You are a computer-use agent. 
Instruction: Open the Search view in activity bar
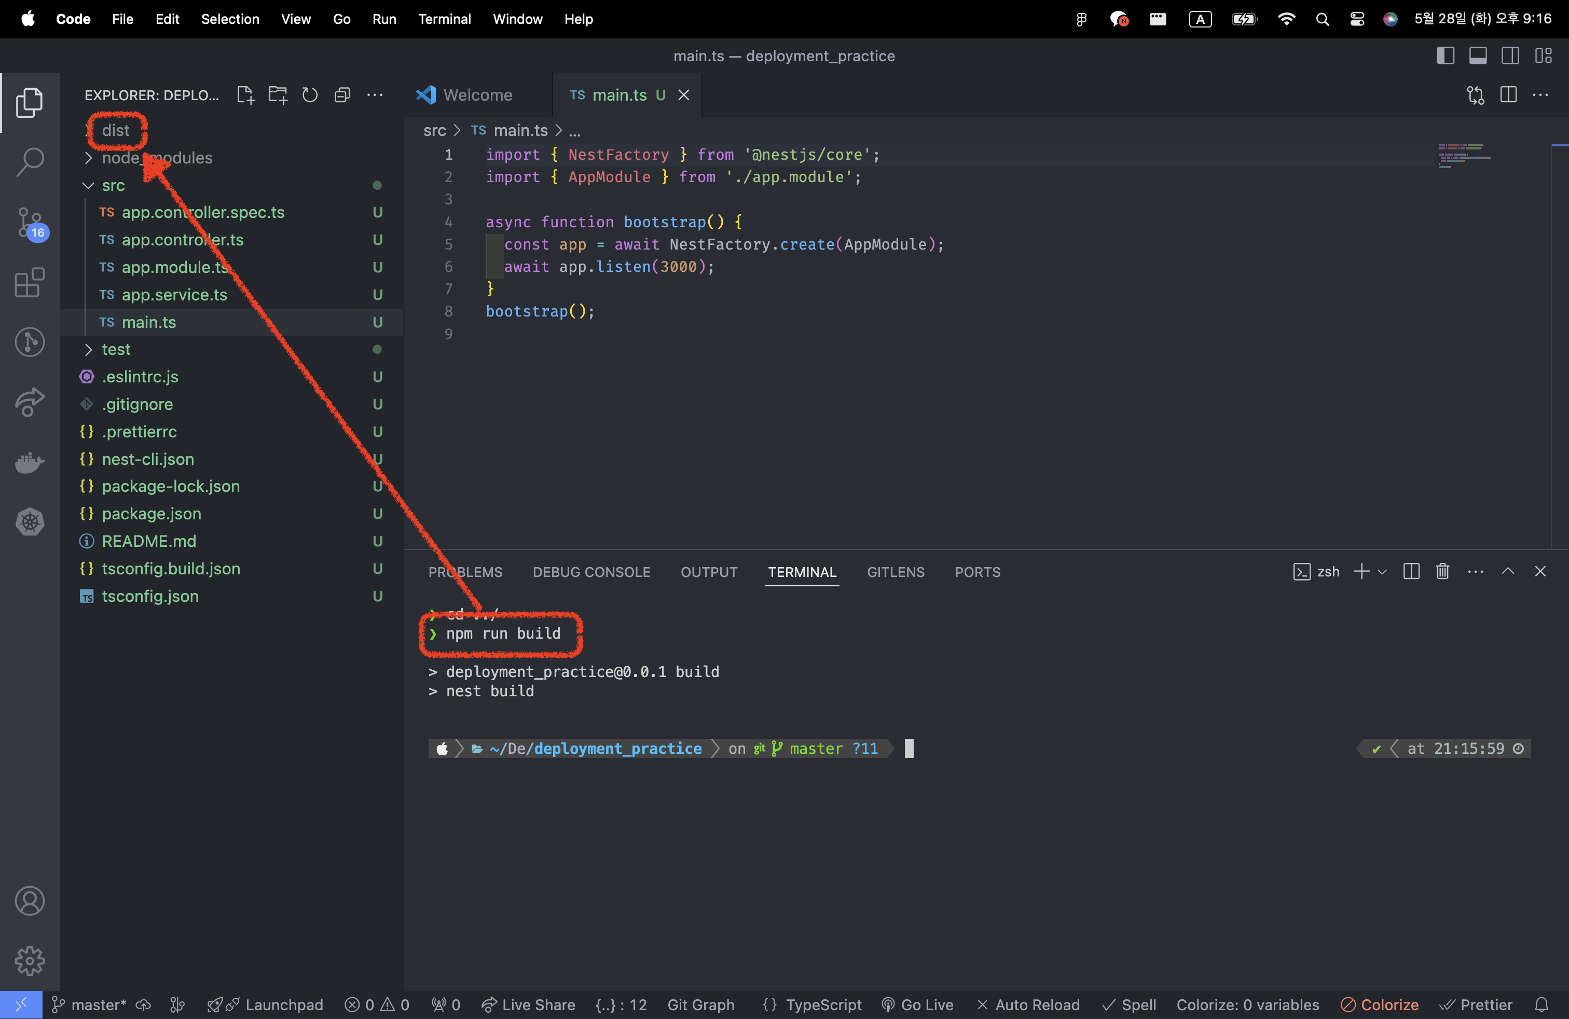click(x=30, y=161)
